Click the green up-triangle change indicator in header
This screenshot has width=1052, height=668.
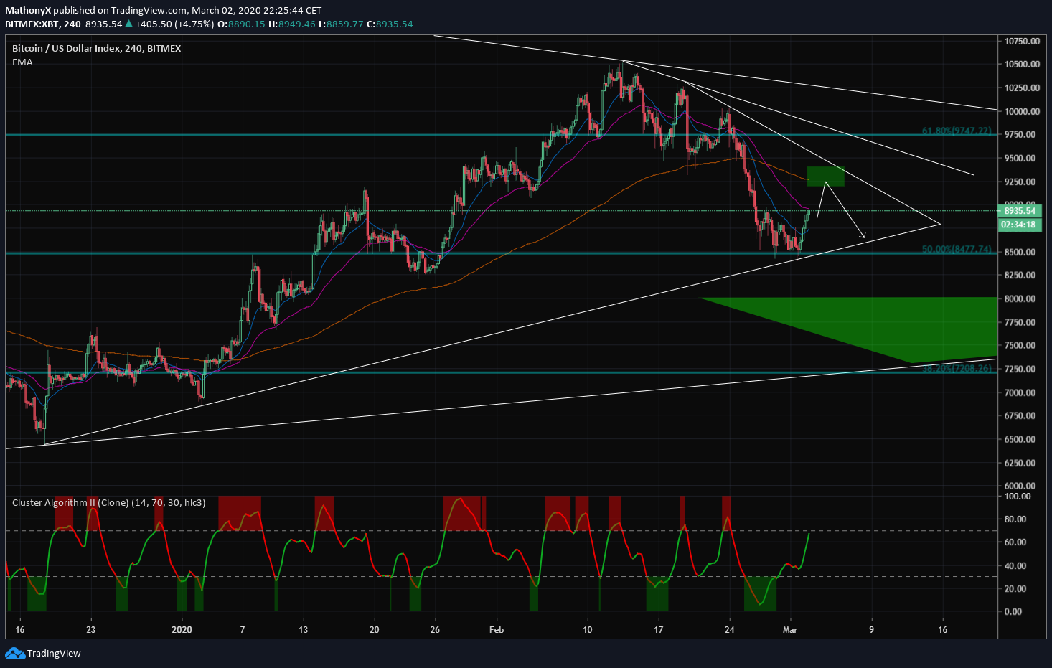129,24
